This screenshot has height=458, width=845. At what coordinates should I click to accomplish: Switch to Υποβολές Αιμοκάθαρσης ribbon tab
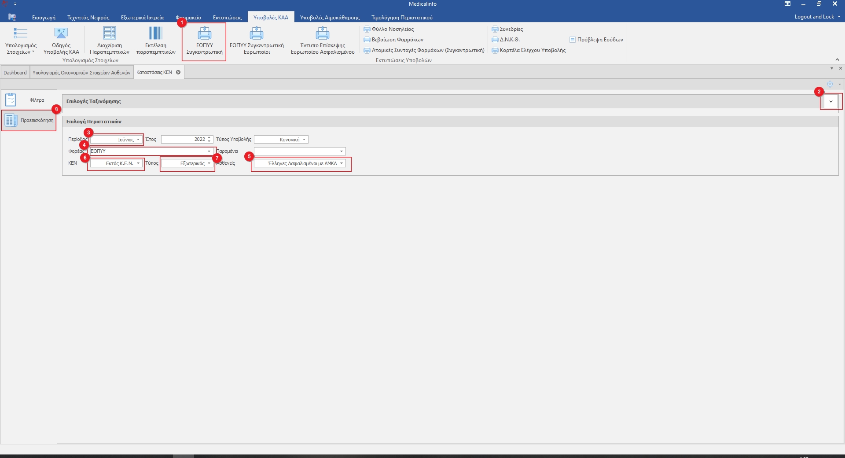(x=330, y=18)
